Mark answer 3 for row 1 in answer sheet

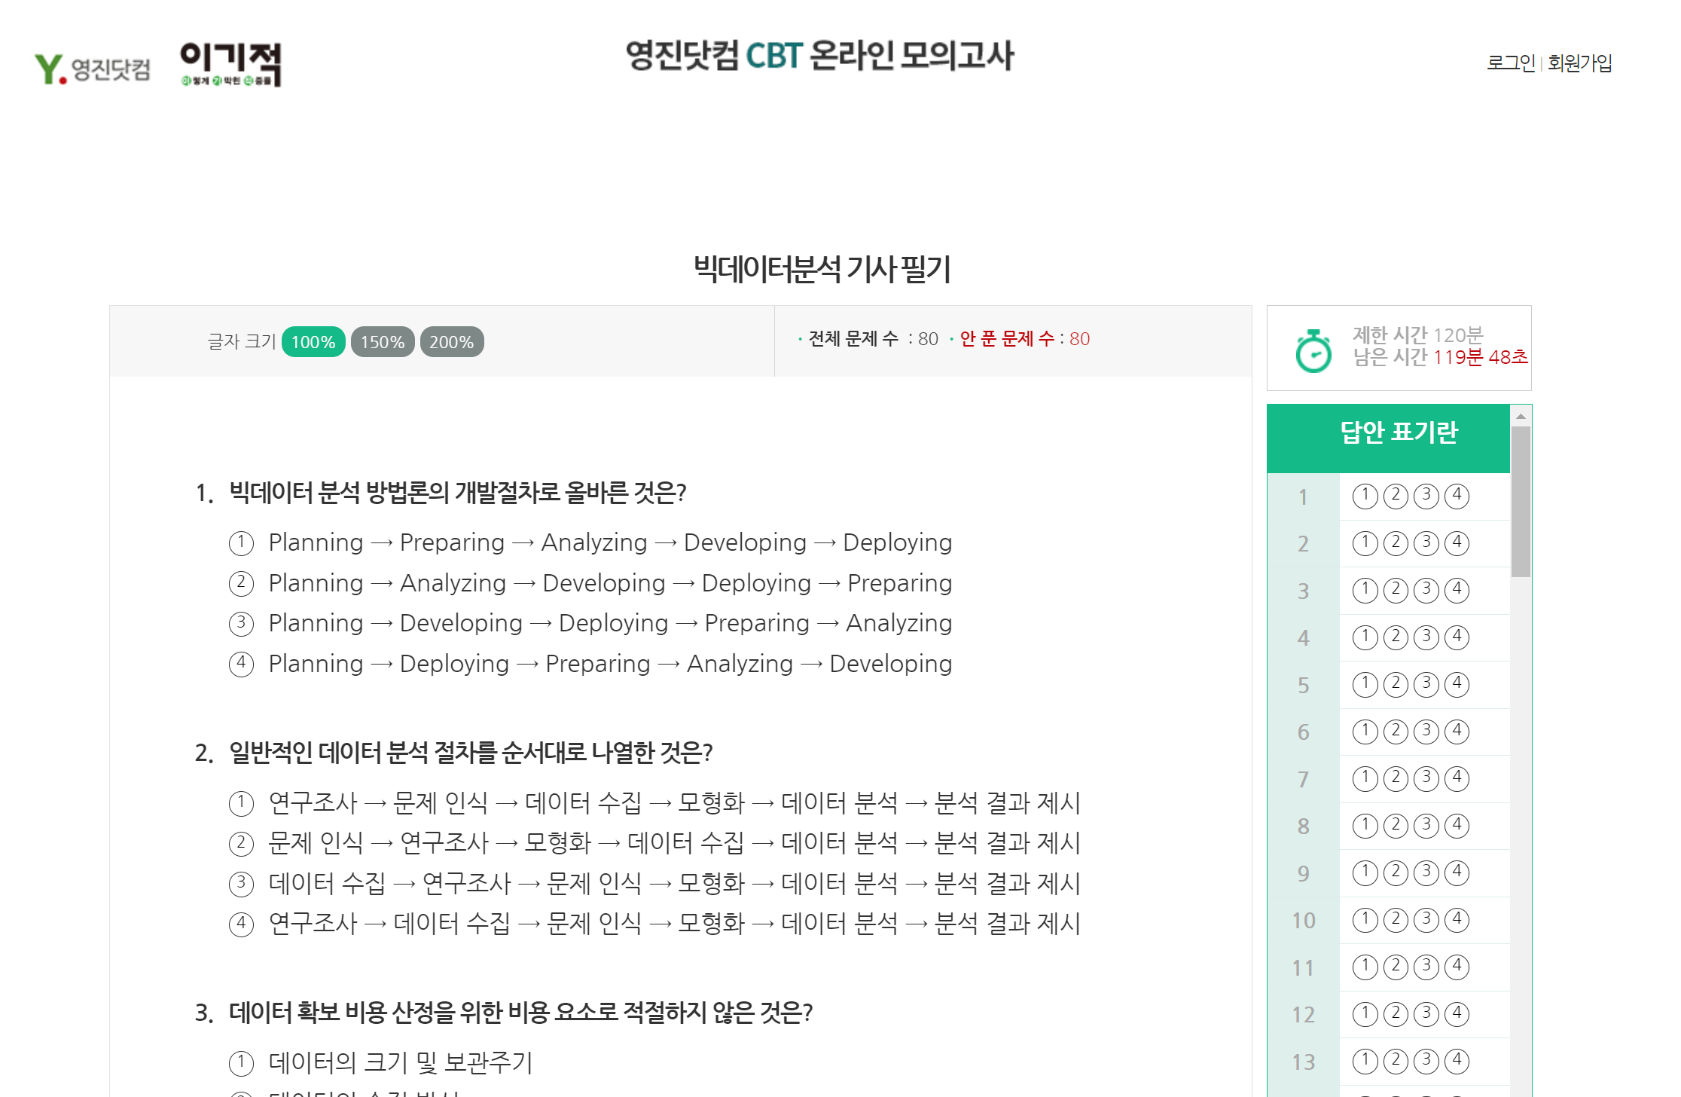click(x=1426, y=496)
